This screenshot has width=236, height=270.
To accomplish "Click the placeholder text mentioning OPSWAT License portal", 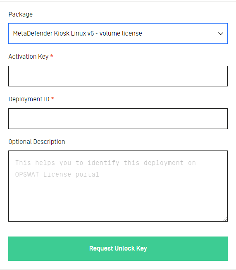I will [x=57, y=174].
